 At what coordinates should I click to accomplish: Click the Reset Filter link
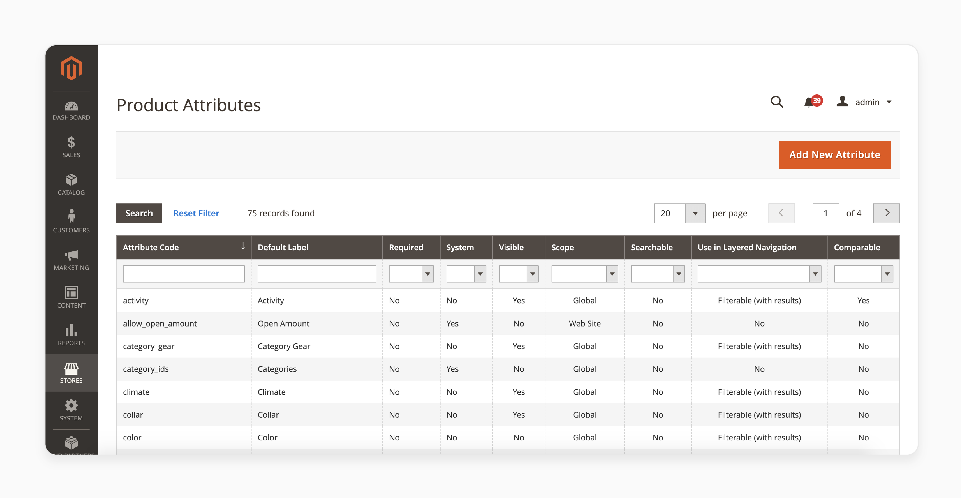[x=196, y=213]
